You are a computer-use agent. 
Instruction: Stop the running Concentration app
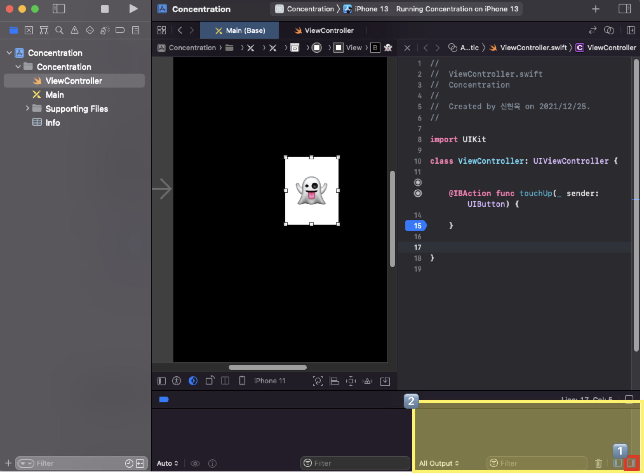pos(104,9)
